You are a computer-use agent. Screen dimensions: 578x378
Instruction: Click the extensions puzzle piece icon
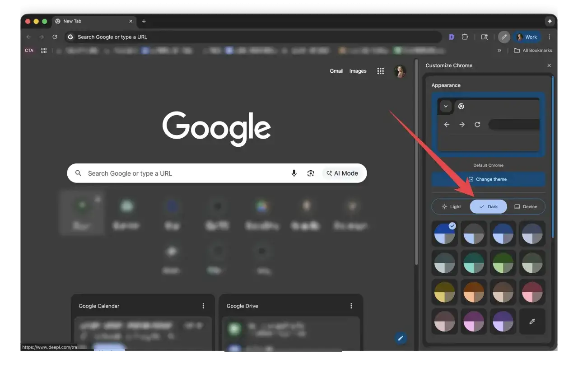pos(465,37)
